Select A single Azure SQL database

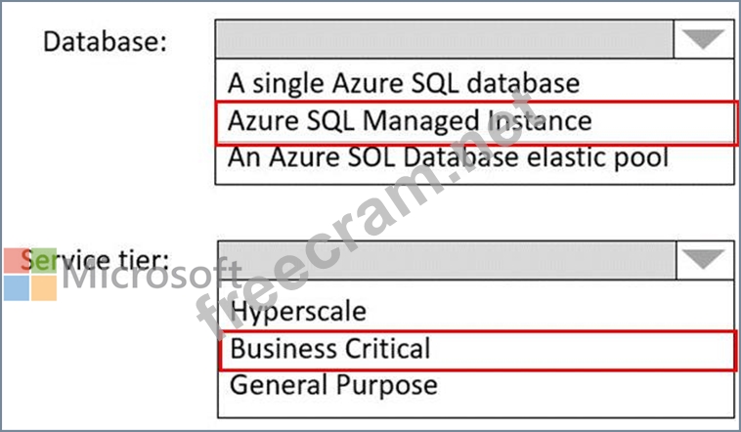tap(404, 81)
